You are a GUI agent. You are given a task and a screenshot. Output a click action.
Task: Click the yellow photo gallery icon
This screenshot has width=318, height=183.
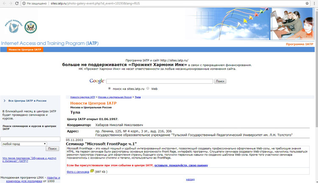[x=92, y=171]
